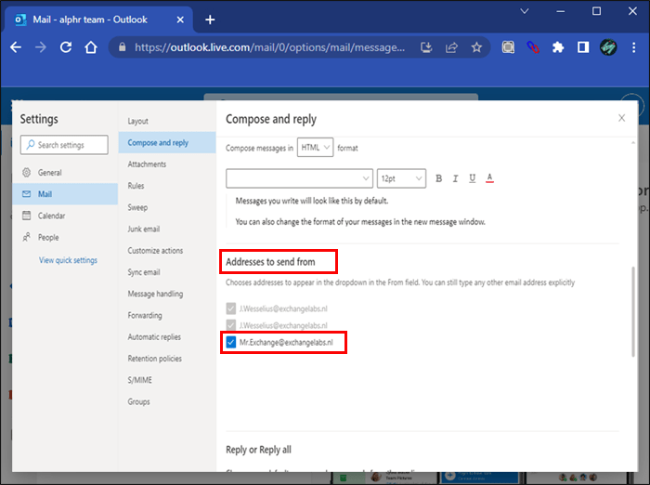This screenshot has height=485, width=650.
Task: Toggle Italic formatting icon
Action: [x=455, y=178]
